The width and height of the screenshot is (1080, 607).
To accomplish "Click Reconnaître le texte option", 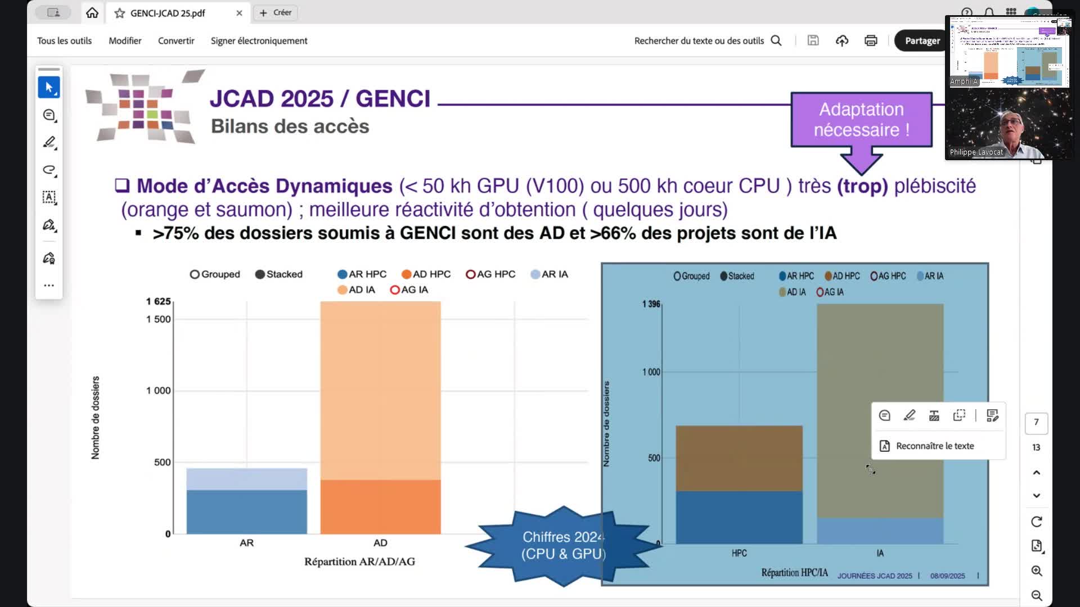I will point(934,446).
